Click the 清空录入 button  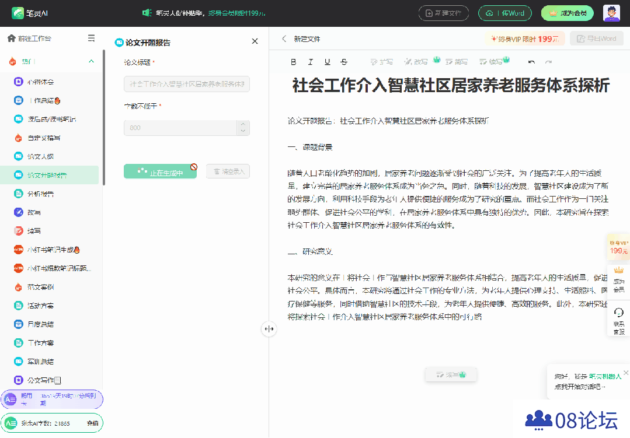point(228,171)
